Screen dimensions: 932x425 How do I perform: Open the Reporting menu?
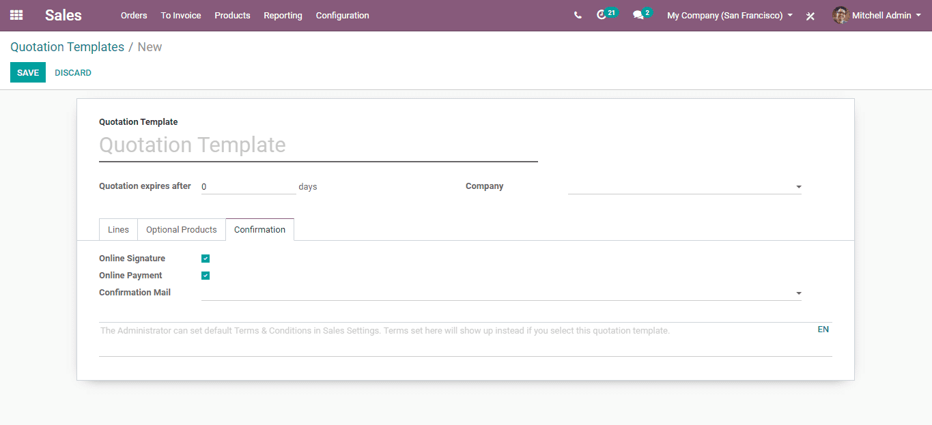coord(283,15)
